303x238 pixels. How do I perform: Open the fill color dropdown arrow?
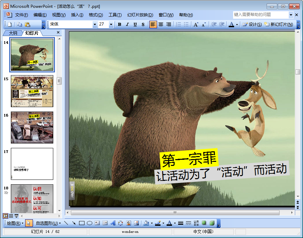[x=152, y=223]
